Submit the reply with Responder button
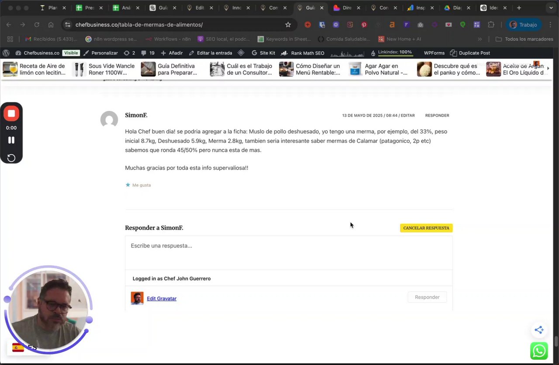Viewport: 559px width, 365px height. coord(427,297)
